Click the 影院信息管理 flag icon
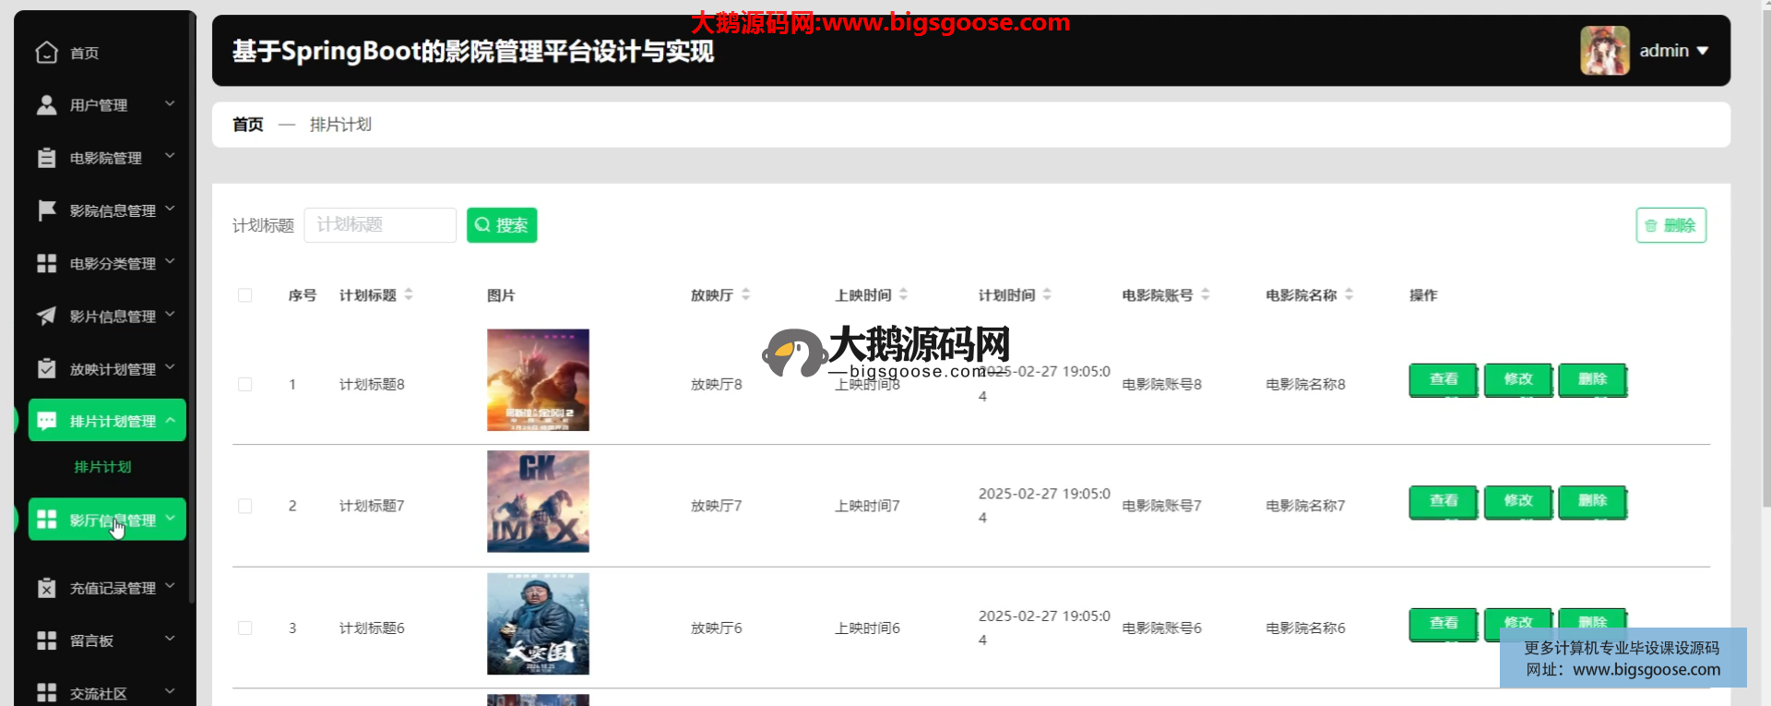Screen dimensions: 1771x706 pyautogui.click(x=46, y=210)
